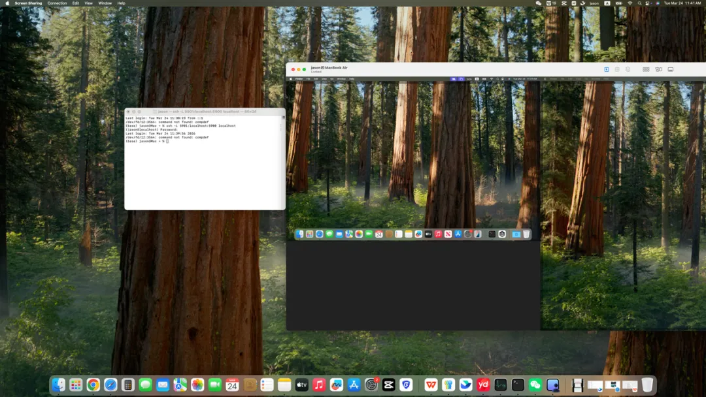This screenshot has width=706, height=397.
Task: Open the red yd app in Dock
Action: pyautogui.click(x=483, y=385)
